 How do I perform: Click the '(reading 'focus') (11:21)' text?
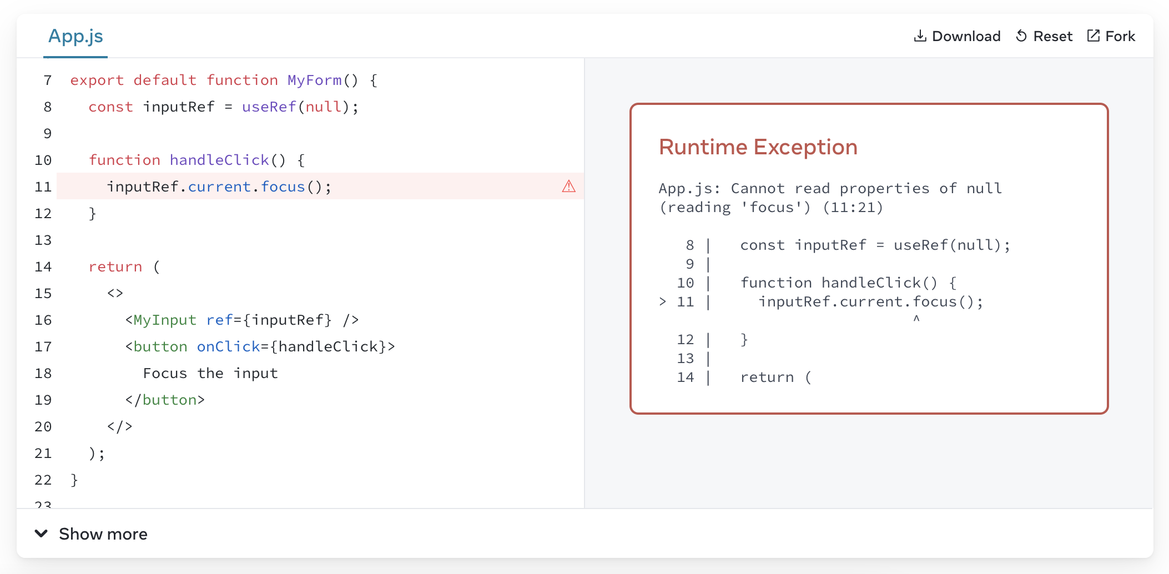click(771, 207)
